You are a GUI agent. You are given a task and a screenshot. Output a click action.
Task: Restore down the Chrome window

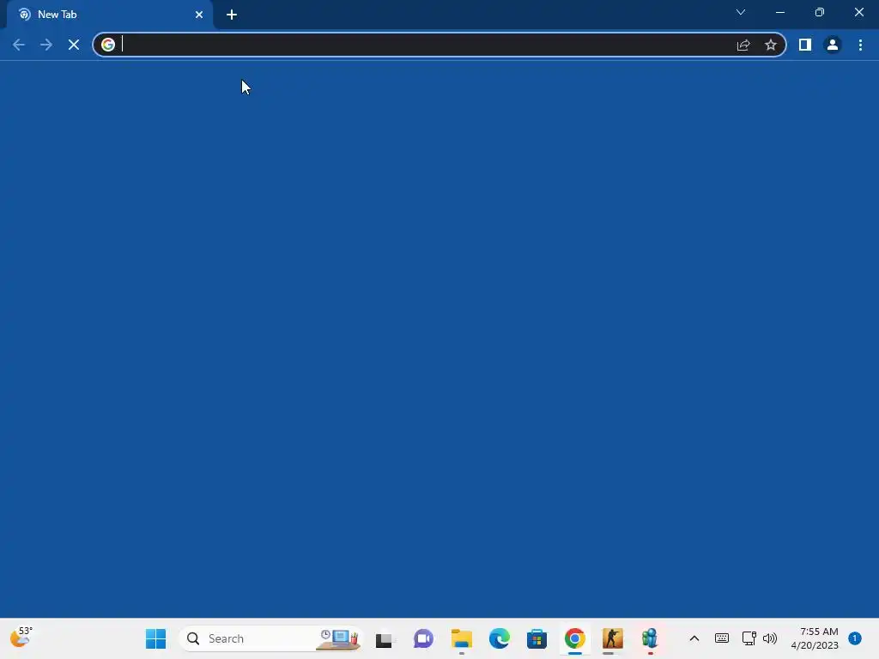coord(820,12)
